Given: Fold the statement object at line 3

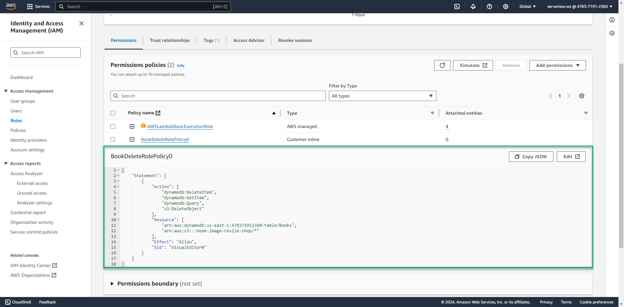Looking at the screenshot, I should (118, 181).
